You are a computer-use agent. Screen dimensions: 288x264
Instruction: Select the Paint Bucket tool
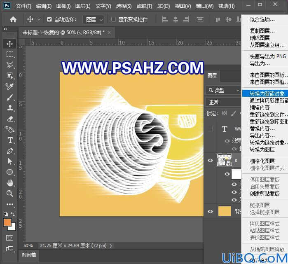click(10, 129)
